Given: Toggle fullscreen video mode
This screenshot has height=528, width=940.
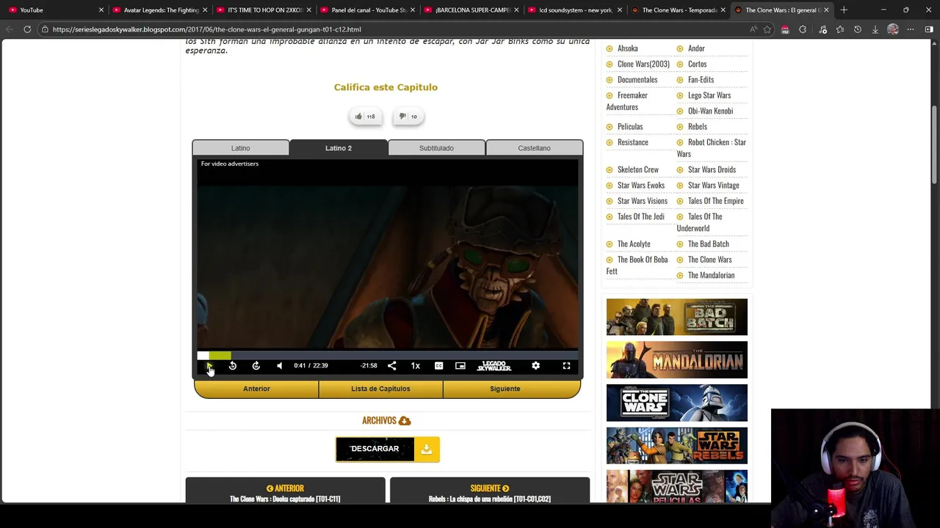Looking at the screenshot, I should (566, 366).
